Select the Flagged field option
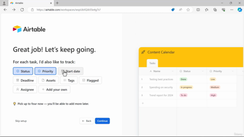Image resolution: width=244 pixels, height=137 pixels. (x=90, y=80)
